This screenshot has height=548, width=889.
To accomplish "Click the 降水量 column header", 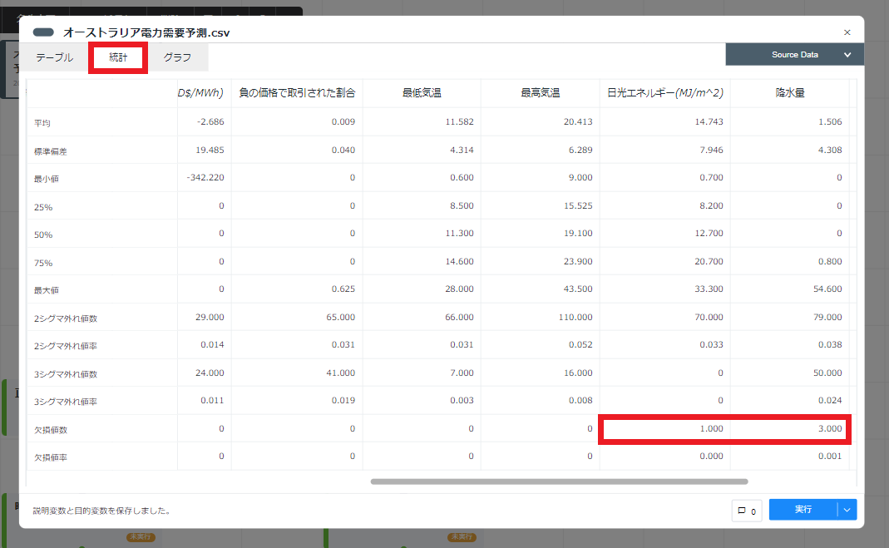I will point(789,93).
